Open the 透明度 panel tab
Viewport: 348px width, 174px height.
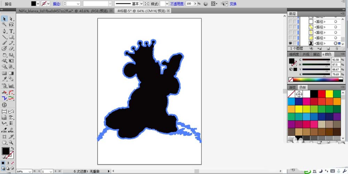click(294, 54)
